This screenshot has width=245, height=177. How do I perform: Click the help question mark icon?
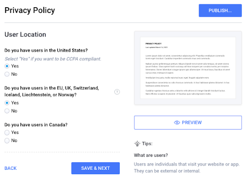[x=117, y=92]
